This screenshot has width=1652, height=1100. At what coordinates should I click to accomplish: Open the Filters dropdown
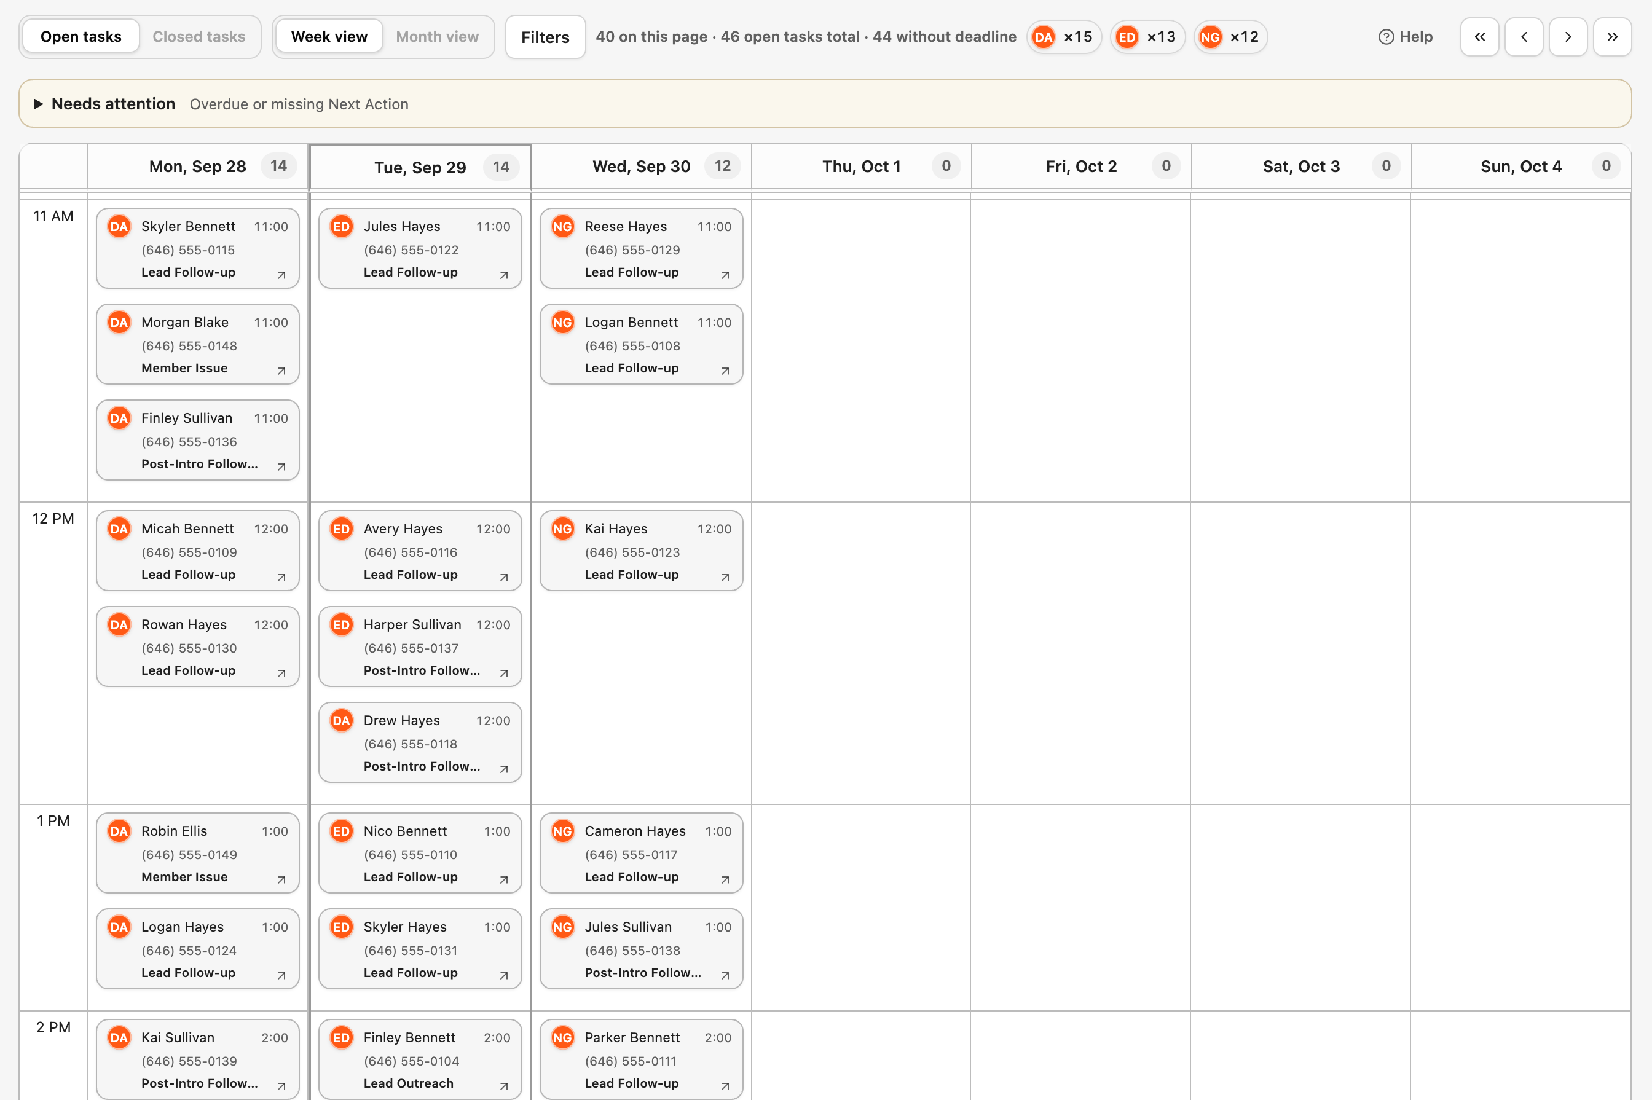tap(545, 37)
